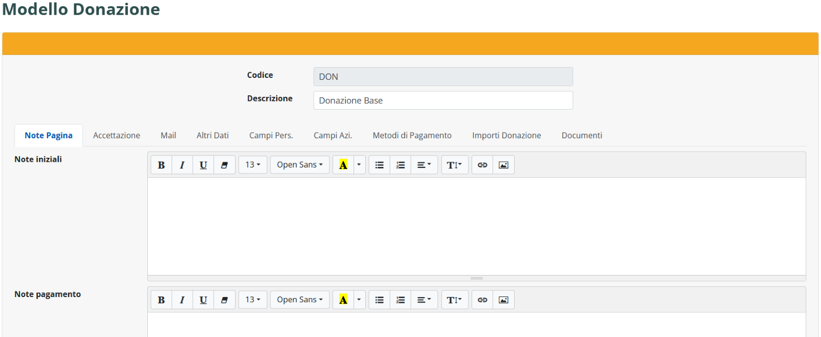Apply yellow highlight color in Note iniziali
The height and width of the screenshot is (337, 821).
pos(343,165)
